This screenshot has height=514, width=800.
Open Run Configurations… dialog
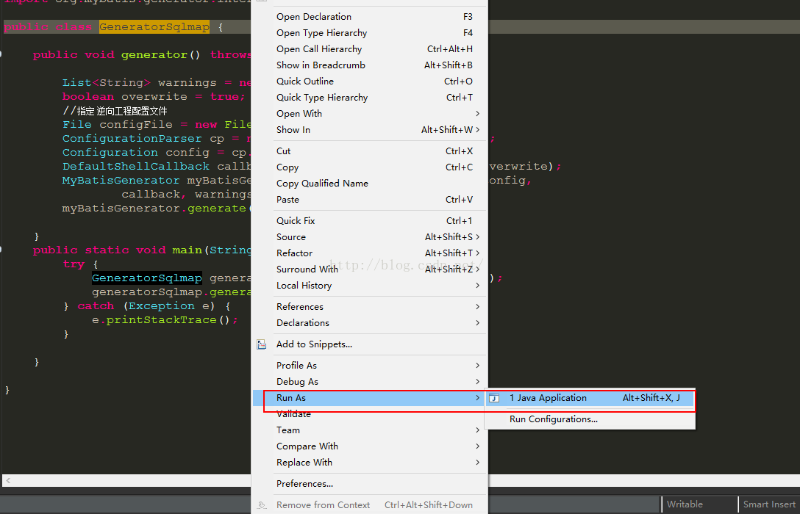point(553,419)
